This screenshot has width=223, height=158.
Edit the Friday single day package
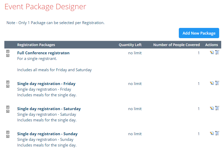coord(212,83)
